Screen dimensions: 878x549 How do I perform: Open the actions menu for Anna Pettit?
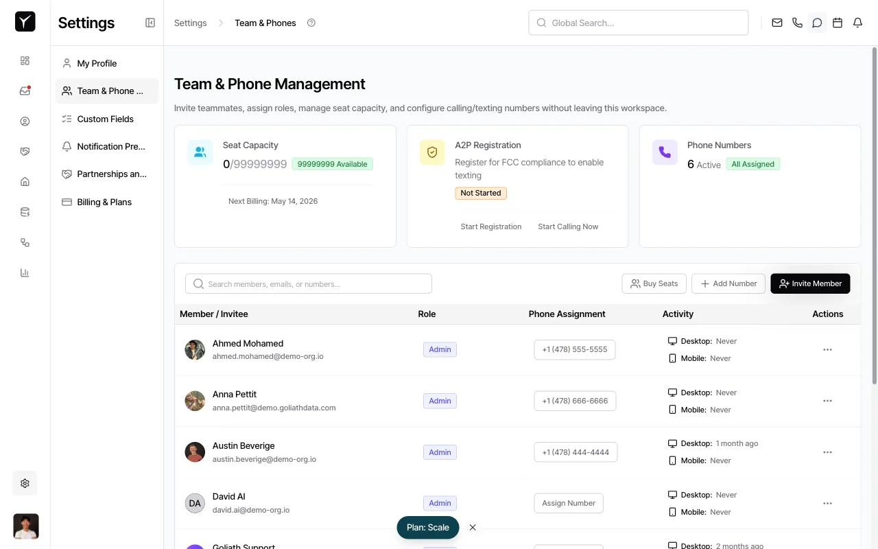click(x=827, y=401)
